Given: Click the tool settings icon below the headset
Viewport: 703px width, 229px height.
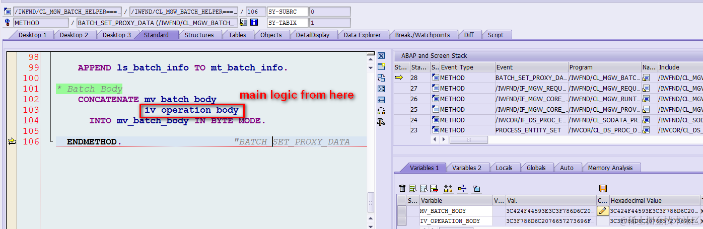Looking at the screenshot, I should [381, 122].
